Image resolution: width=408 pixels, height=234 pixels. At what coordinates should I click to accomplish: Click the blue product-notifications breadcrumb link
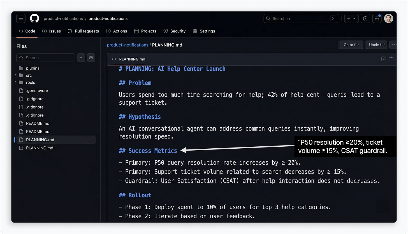128,45
